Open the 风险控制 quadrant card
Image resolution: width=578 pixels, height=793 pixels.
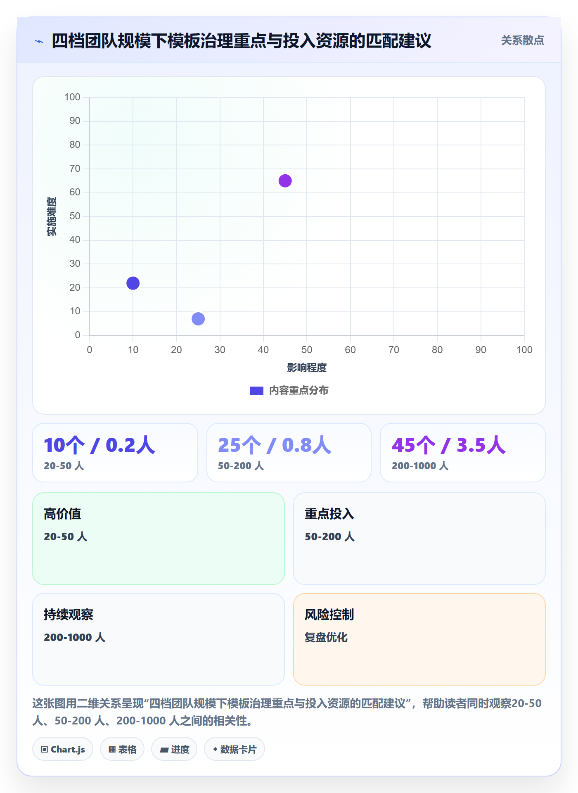click(419, 639)
